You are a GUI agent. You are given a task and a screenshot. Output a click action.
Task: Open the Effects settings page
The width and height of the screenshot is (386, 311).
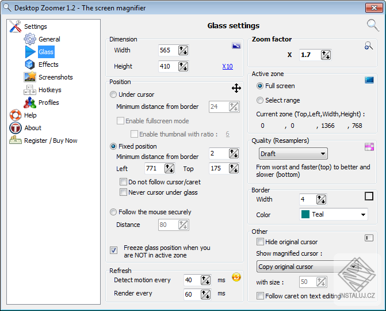48,65
